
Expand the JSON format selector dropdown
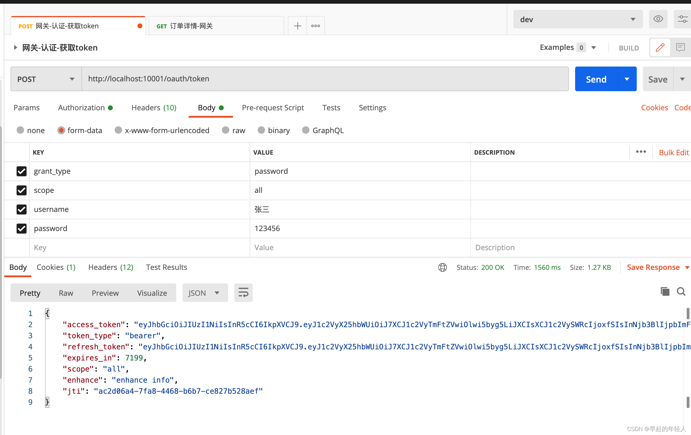pos(216,293)
